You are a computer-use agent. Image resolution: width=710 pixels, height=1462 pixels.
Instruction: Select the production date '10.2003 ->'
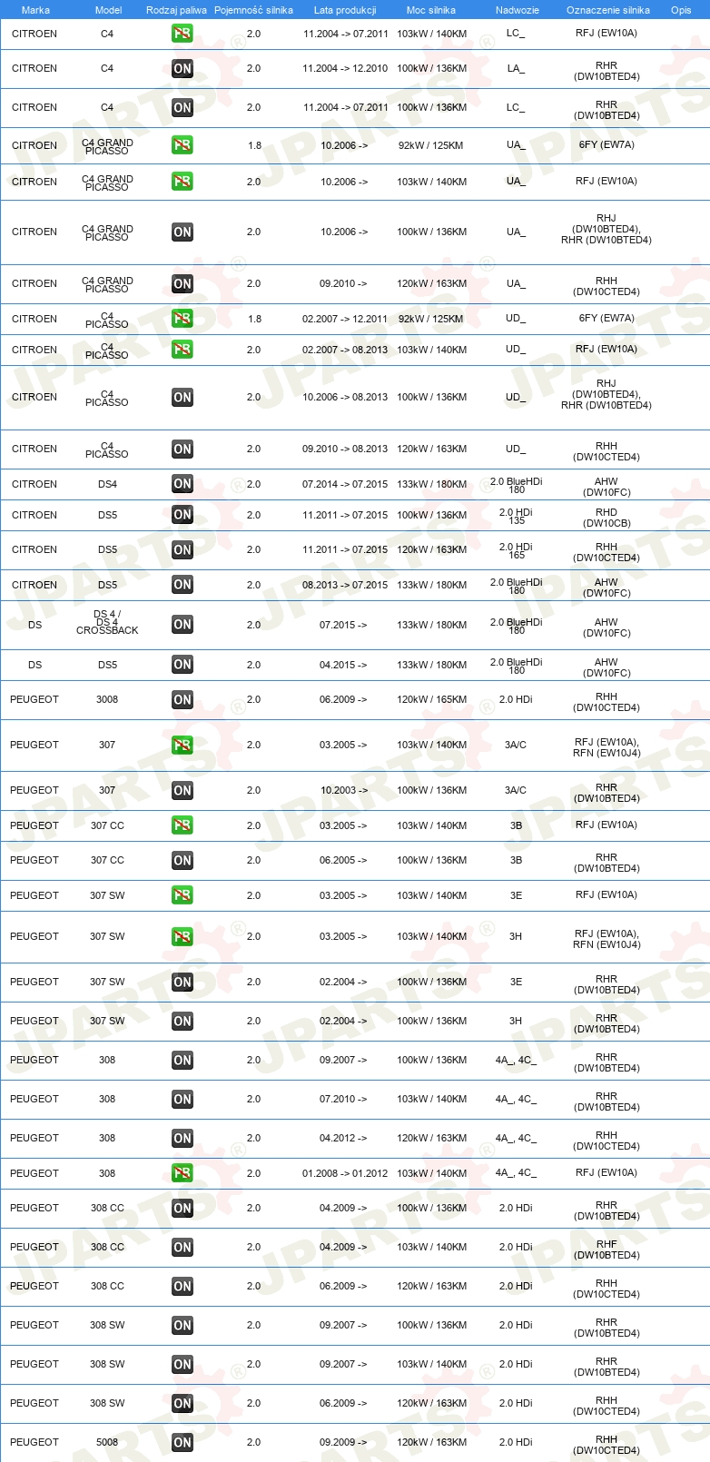click(344, 790)
